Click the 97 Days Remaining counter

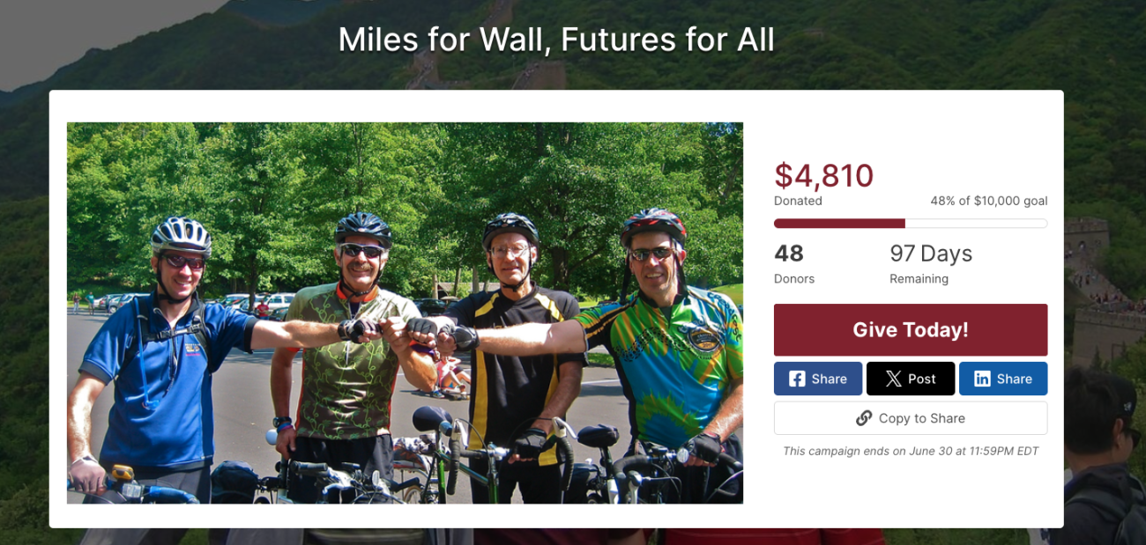pyautogui.click(x=931, y=254)
